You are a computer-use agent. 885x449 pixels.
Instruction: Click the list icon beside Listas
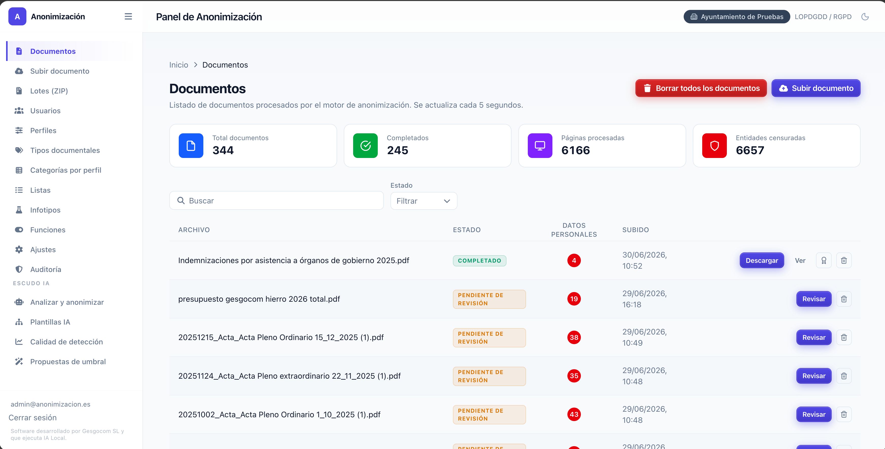tap(19, 190)
